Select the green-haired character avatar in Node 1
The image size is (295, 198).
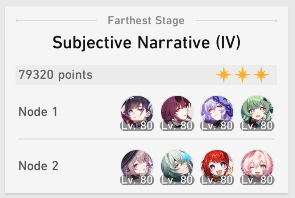coord(257,112)
